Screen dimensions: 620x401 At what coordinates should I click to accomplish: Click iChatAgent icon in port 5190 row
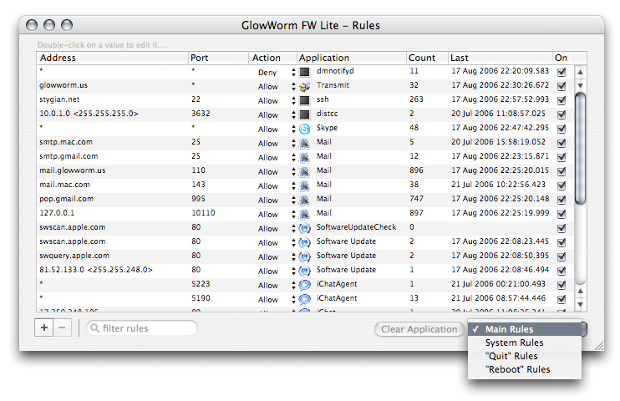pyautogui.click(x=304, y=299)
